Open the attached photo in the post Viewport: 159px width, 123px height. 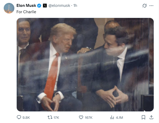tap(85, 65)
